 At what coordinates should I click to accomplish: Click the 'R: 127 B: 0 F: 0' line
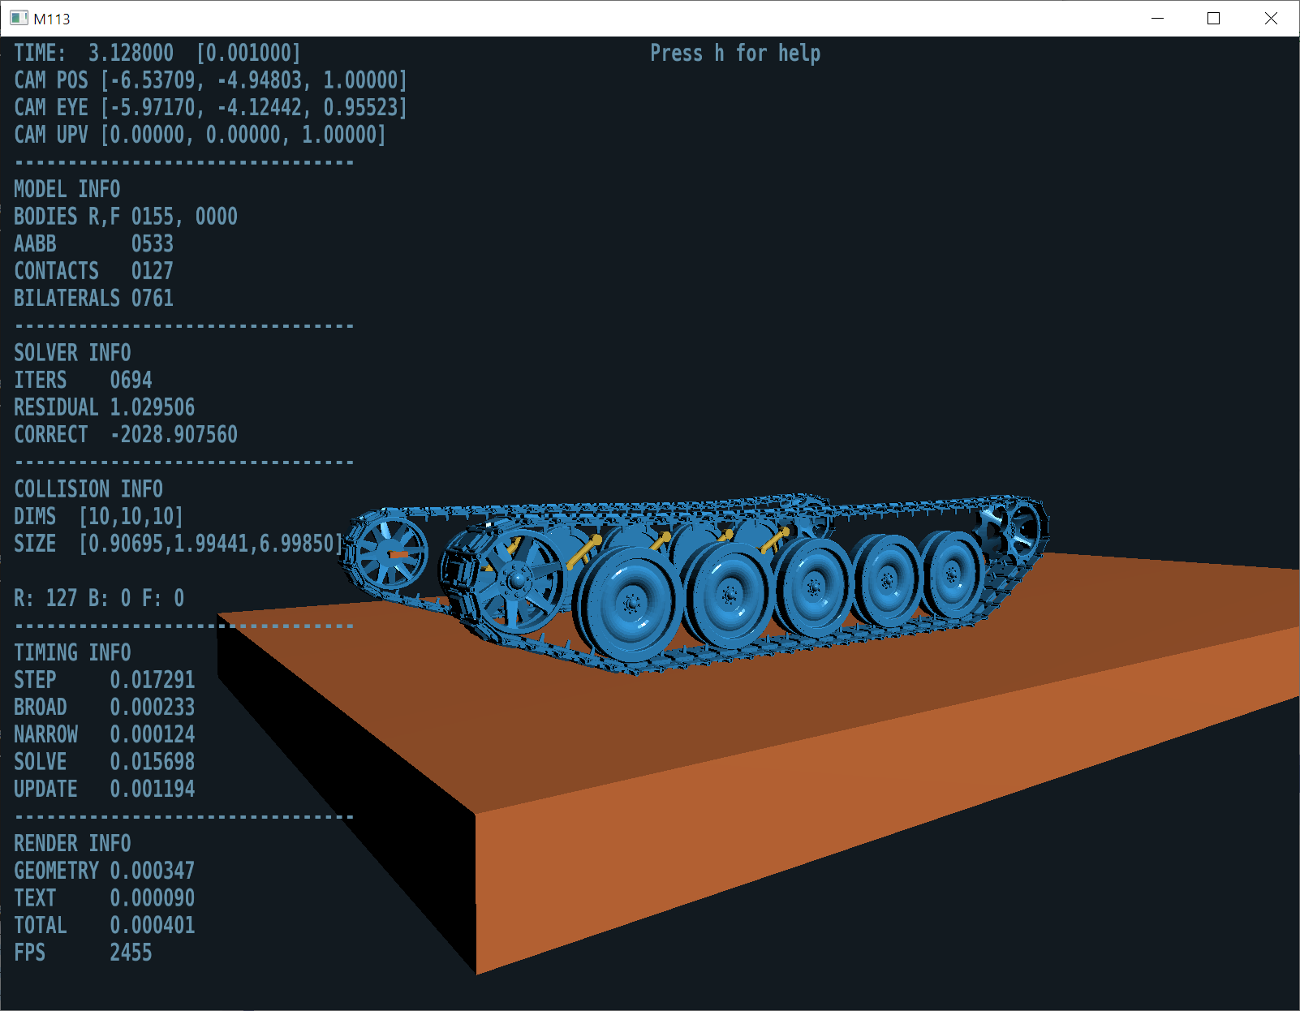point(99,599)
